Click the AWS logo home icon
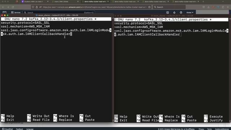The height and width of the screenshot is (130, 231). (x=5, y=12)
